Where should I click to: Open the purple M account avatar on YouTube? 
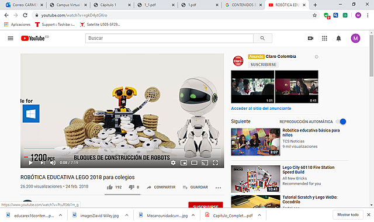(x=355, y=38)
